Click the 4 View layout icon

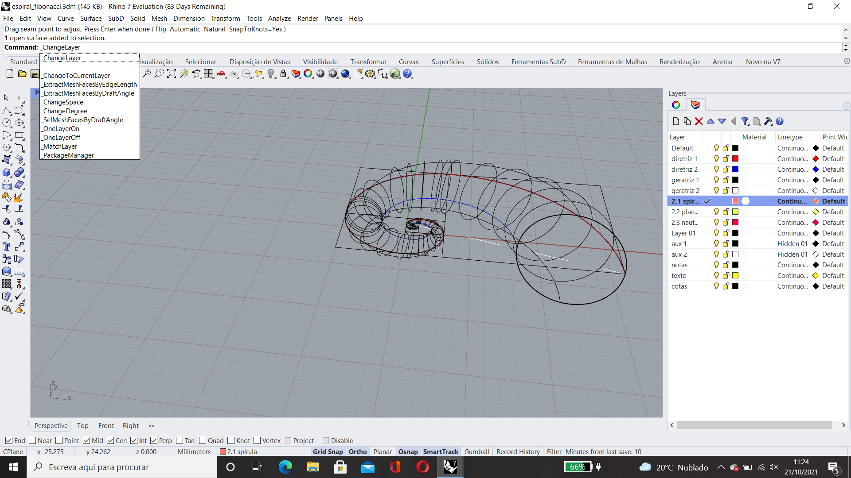[209, 74]
